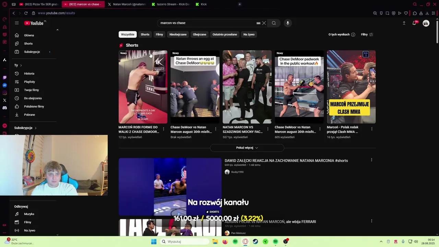The image size is (439, 247).
Task: Select the 'Obejrzane' filter chip
Action: pos(200,35)
